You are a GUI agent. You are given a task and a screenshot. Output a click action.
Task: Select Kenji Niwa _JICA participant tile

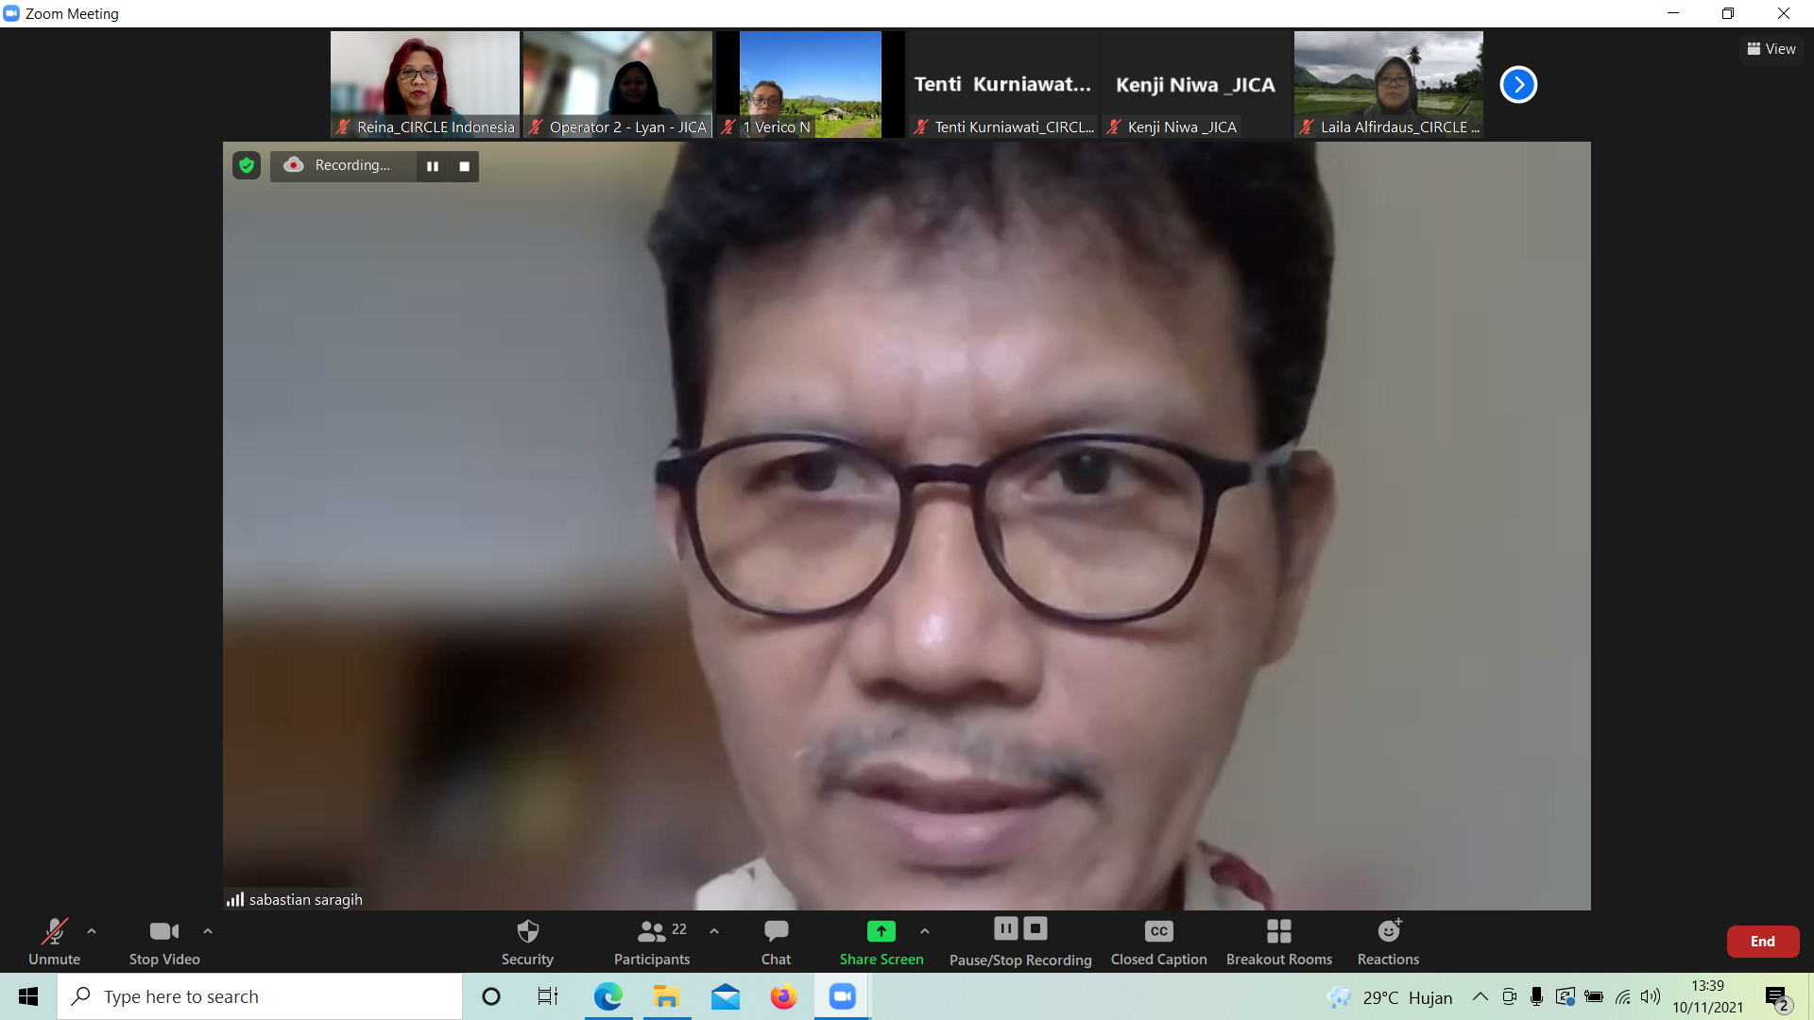click(1196, 85)
